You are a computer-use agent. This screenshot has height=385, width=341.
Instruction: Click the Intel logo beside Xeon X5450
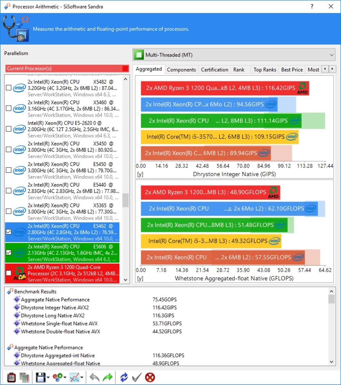coord(19,150)
